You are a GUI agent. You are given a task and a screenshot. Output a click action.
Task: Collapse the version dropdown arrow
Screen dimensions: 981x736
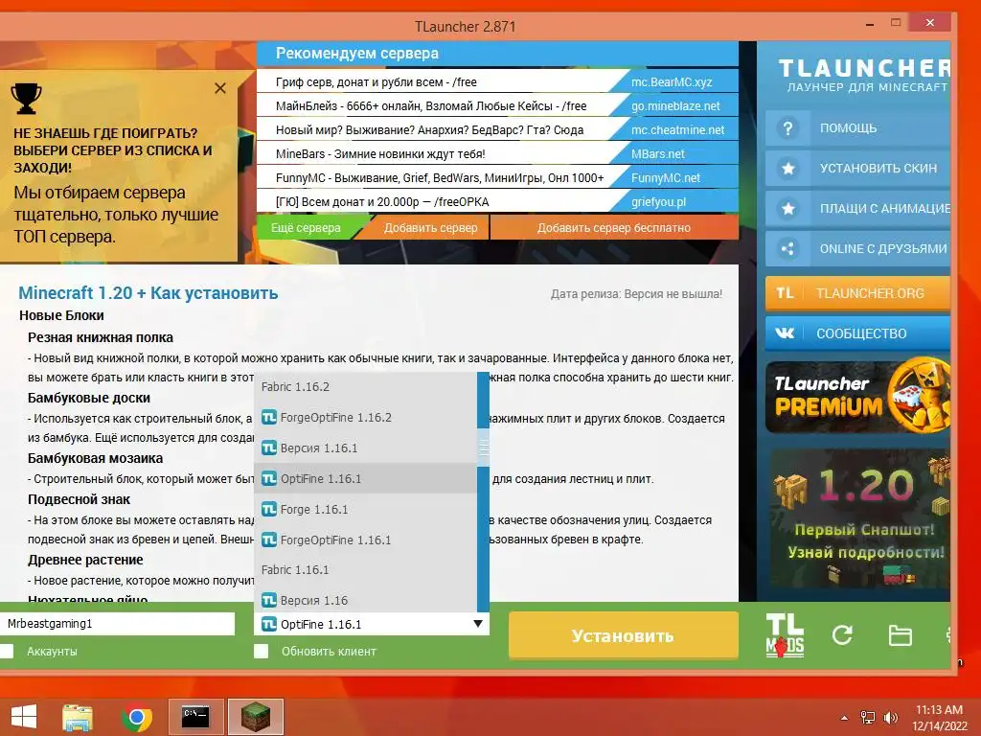click(478, 624)
